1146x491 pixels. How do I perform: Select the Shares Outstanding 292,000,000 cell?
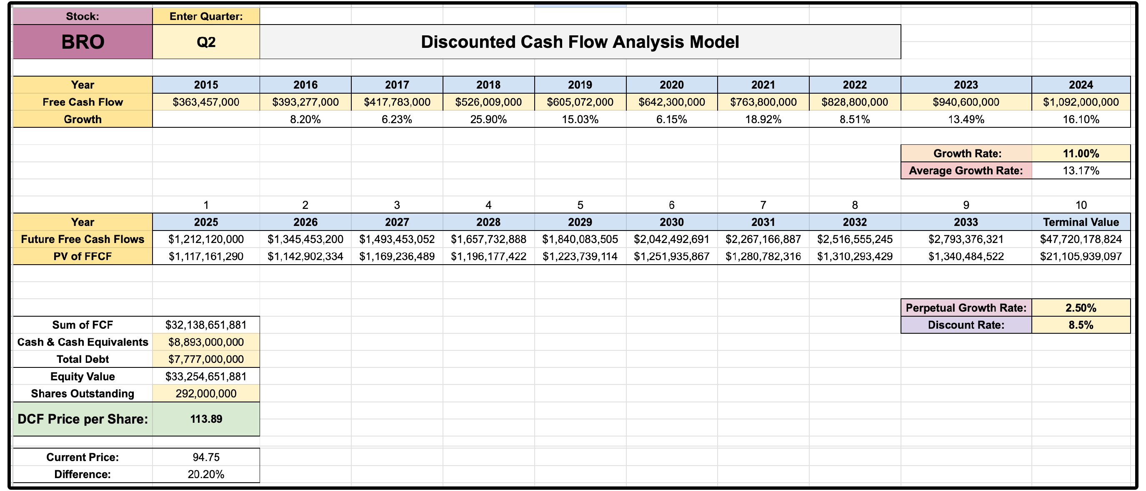coord(206,393)
